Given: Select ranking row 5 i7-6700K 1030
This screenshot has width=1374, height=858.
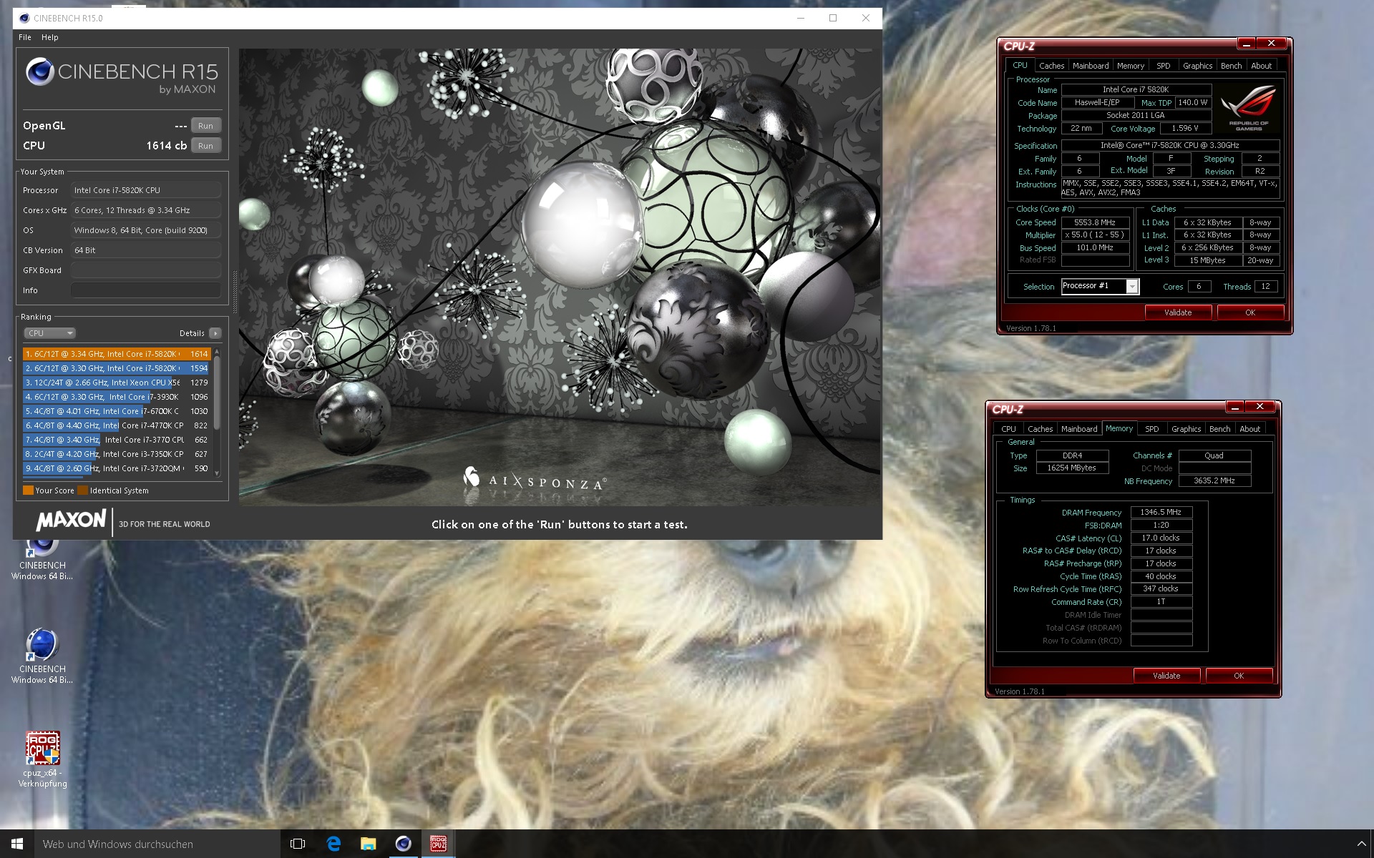Looking at the screenshot, I should coord(116,411).
